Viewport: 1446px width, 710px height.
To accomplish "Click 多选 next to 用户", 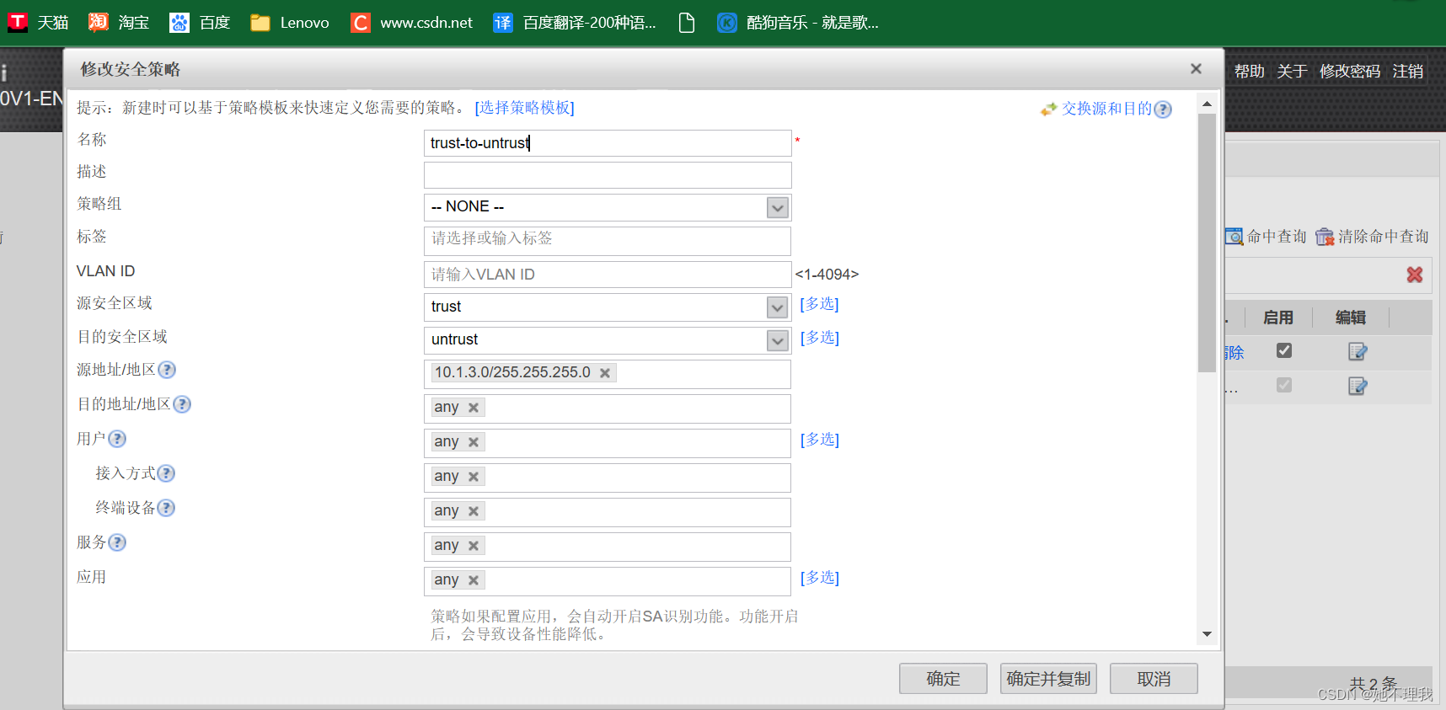I will coord(820,440).
